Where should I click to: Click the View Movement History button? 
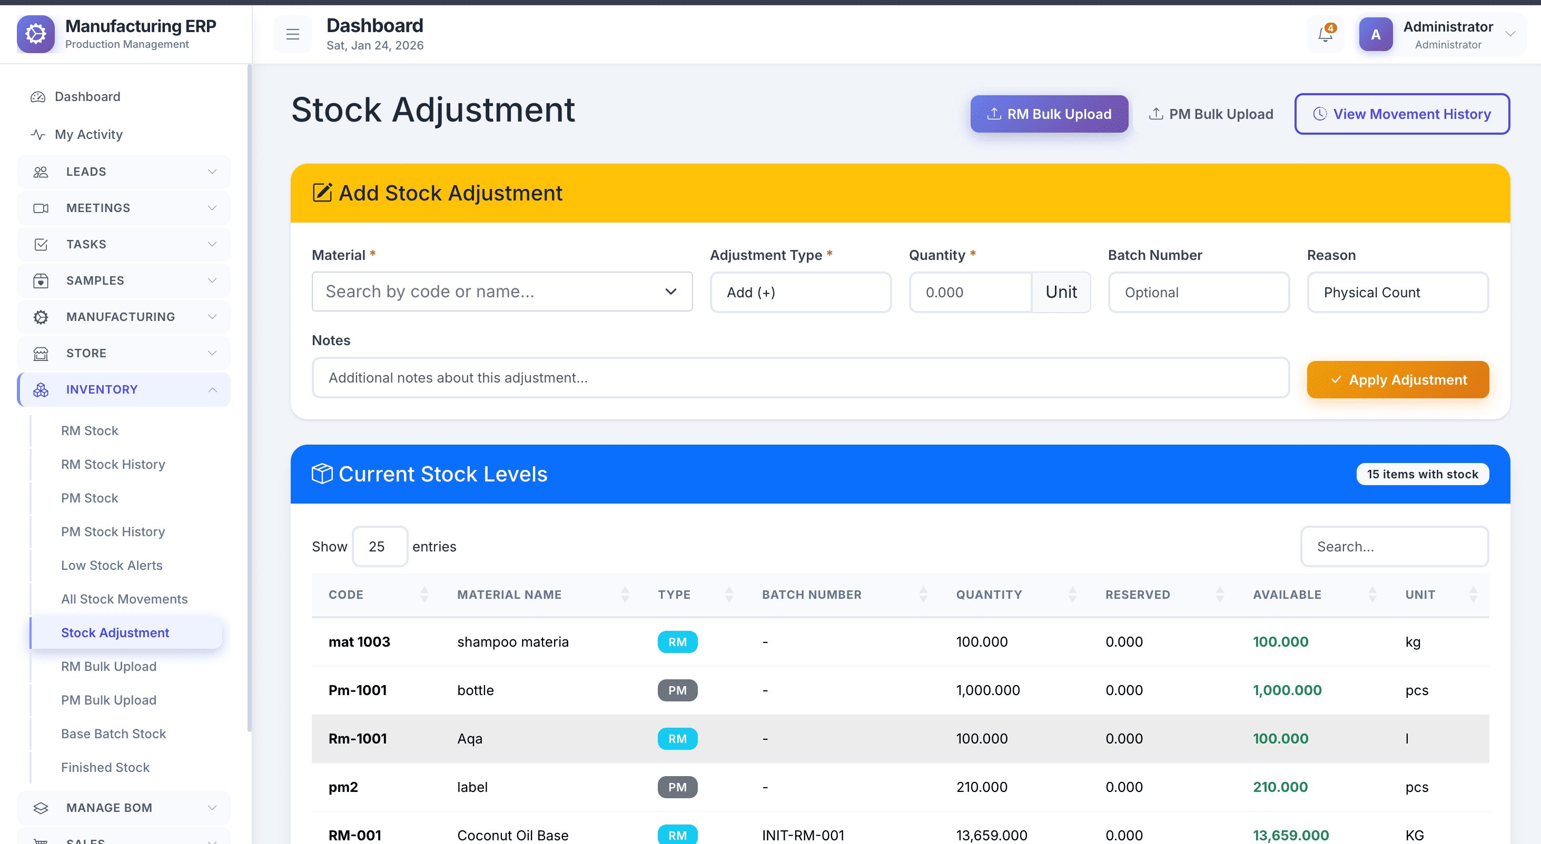[x=1401, y=114]
